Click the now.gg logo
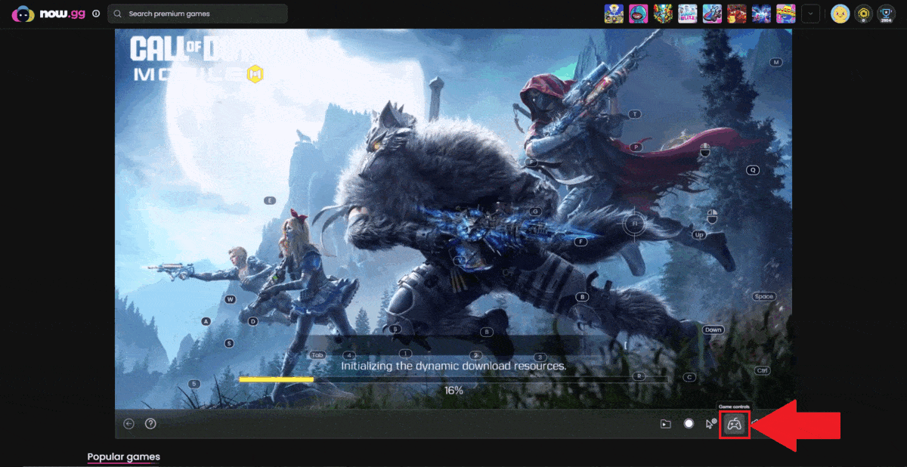907x467 pixels. [48, 14]
